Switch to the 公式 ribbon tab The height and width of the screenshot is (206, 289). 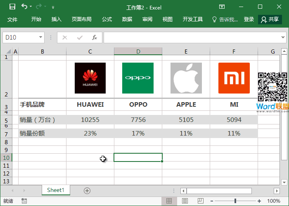[x=107, y=19]
